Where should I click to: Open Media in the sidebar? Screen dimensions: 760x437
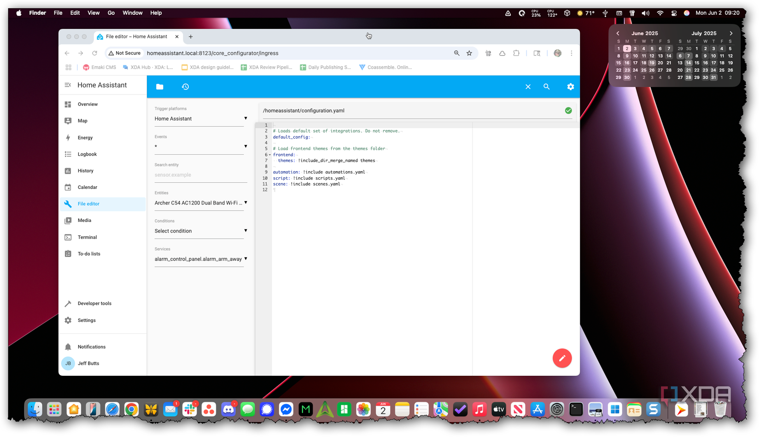click(x=103, y=221)
